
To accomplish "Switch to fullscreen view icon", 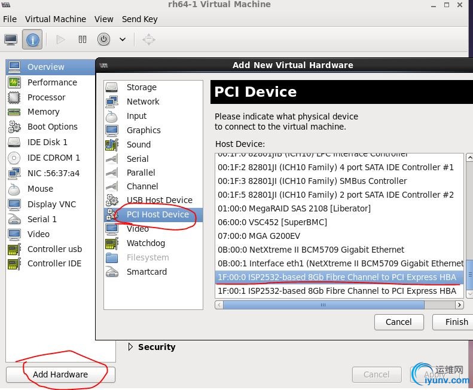I will [149, 39].
